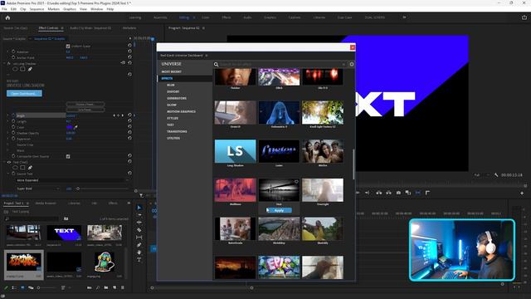The image size is (531, 299).
Task: Go to previous Angle keyframe
Action: coord(114,115)
